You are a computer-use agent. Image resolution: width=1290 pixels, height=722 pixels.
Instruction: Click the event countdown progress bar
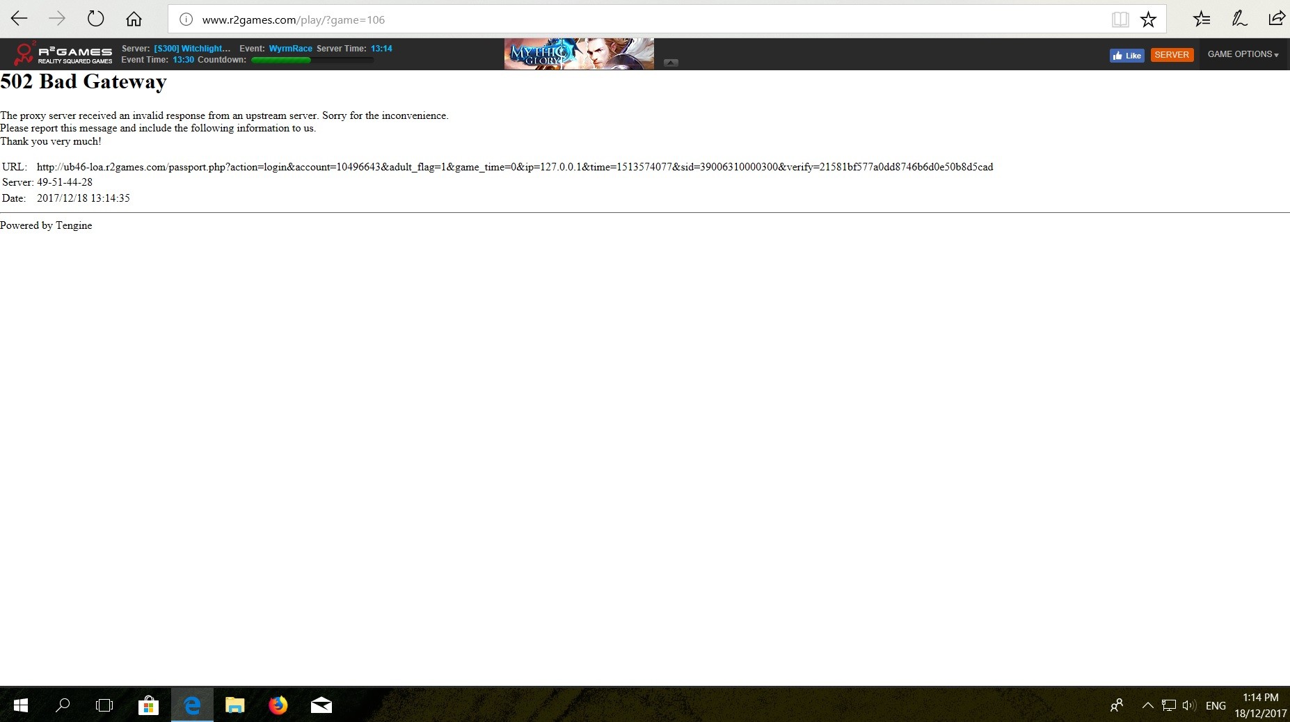[x=312, y=61]
